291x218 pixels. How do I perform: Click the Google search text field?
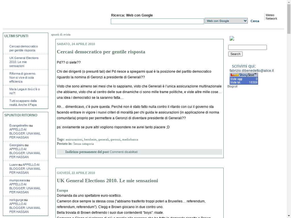pos(157,21)
